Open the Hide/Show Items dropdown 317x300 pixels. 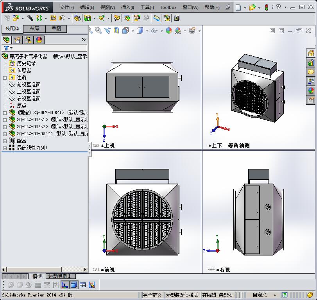coord(162,30)
